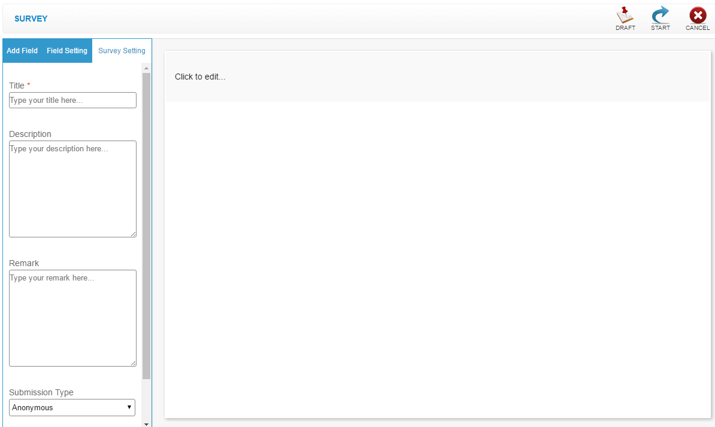Click the settings panel scrollbar thumb
The image size is (715, 427).
pos(146,226)
